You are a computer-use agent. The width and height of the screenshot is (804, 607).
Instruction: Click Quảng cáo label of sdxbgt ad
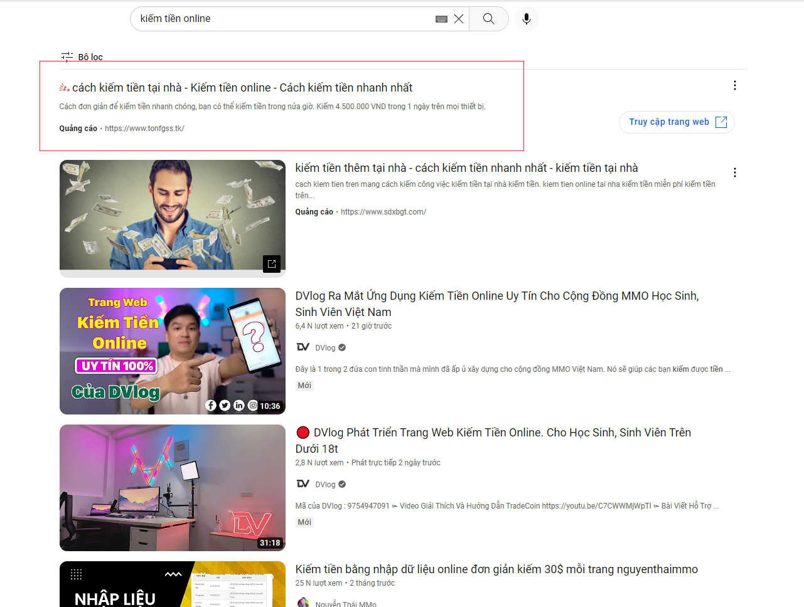click(314, 212)
